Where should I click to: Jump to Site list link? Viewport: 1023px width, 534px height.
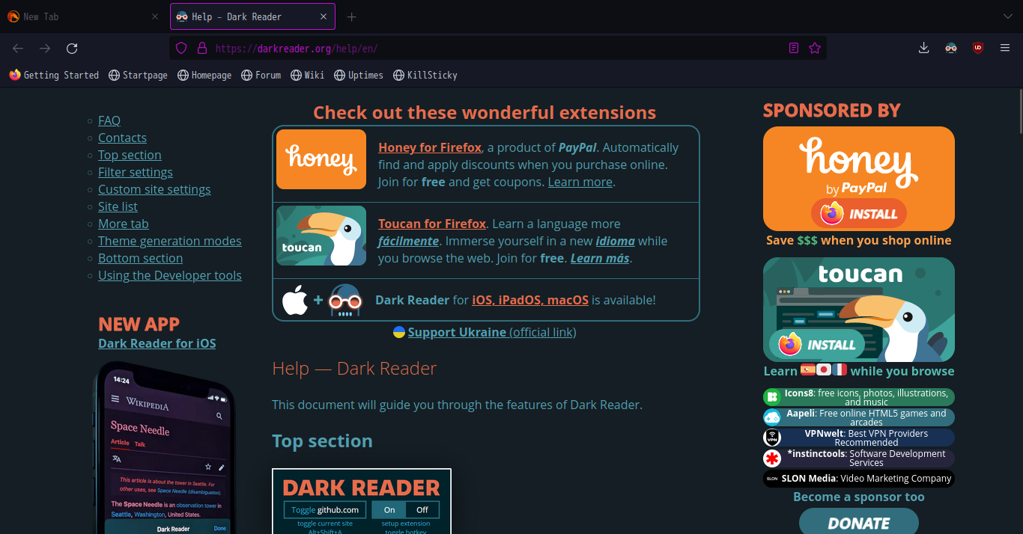[118, 206]
